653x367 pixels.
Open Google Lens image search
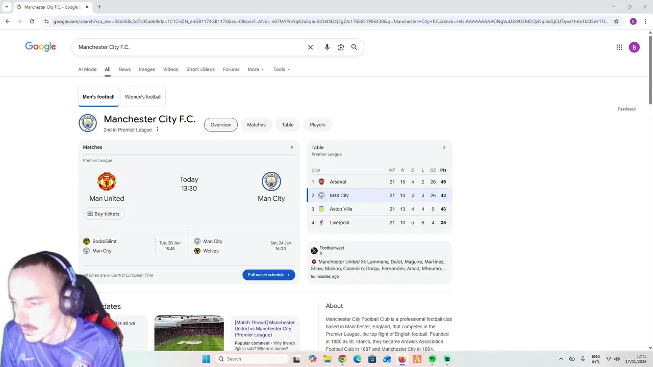click(341, 47)
